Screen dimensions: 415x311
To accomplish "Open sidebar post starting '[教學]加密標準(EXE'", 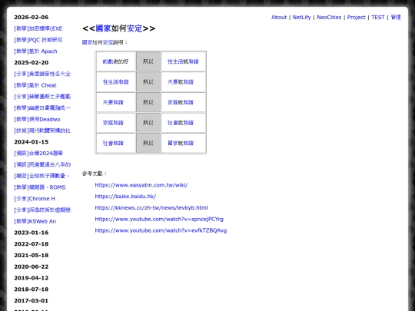I will [x=38, y=28].
